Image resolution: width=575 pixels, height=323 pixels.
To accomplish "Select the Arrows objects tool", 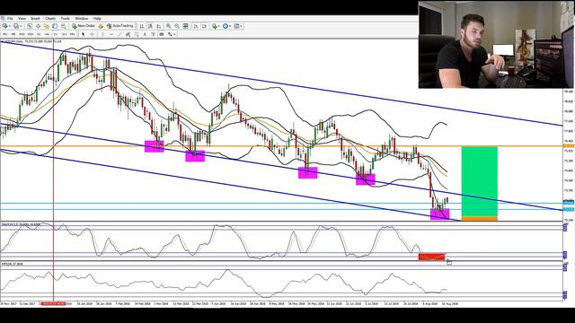I will coord(170,34).
